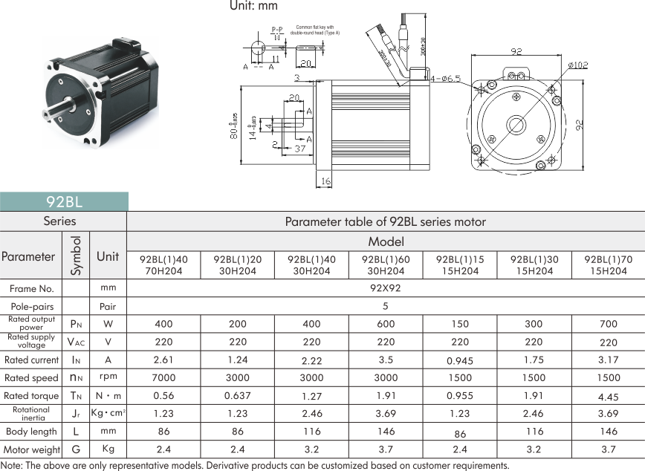Select the 92BL(1)40 70H204 model column header
The height and width of the screenshot is (471, 645).
(163, 265)
